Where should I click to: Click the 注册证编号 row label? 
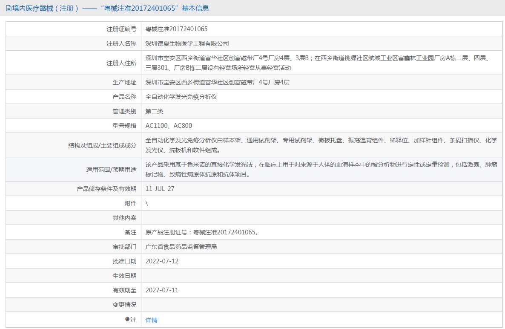point(121,29)
